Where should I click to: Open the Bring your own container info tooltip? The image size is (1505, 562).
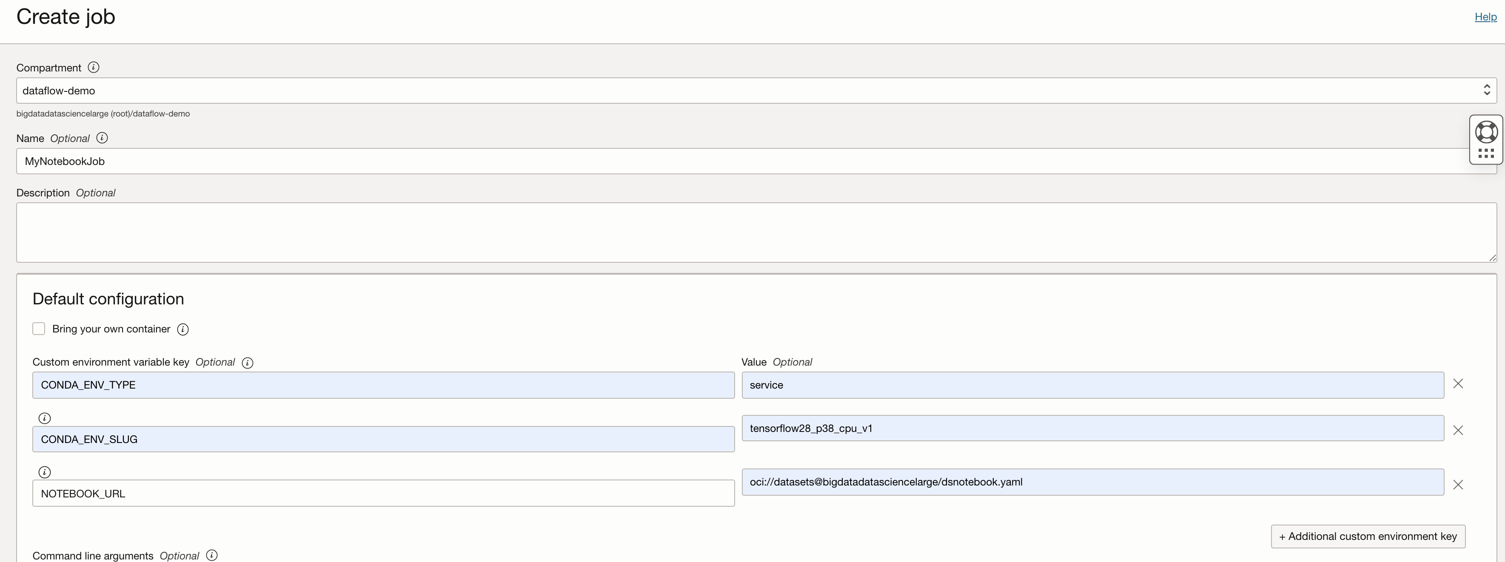pos(182,329)
